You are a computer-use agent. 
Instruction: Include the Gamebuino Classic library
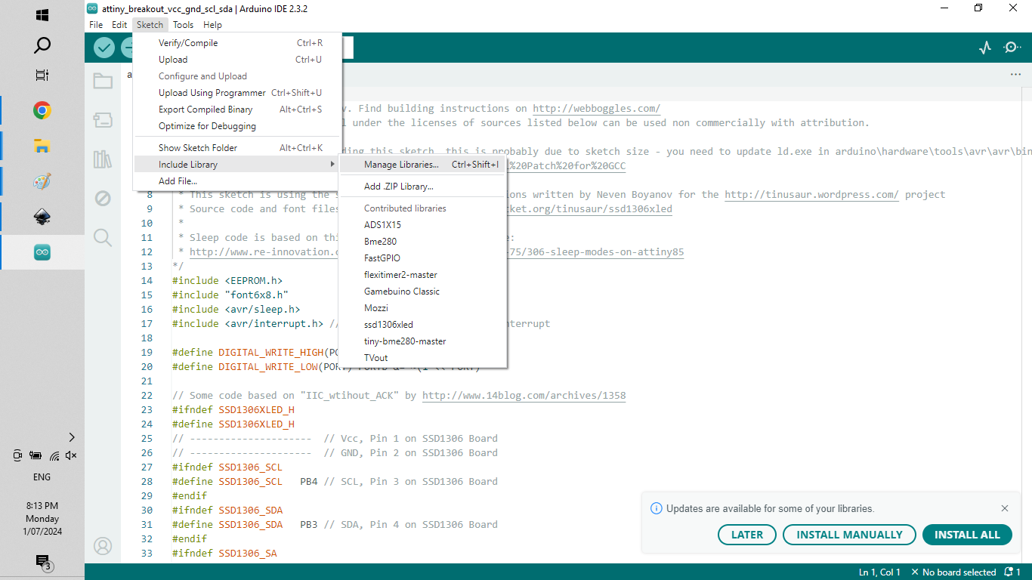pyautogui.click(x=422, y=292)
